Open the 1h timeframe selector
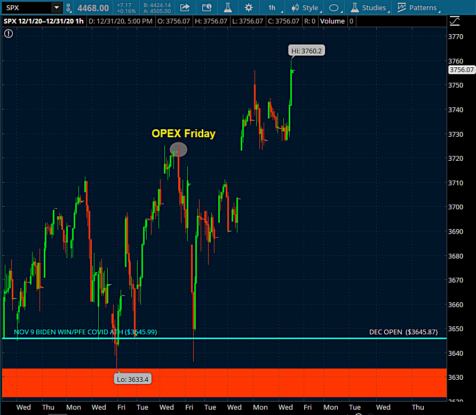 272,7
